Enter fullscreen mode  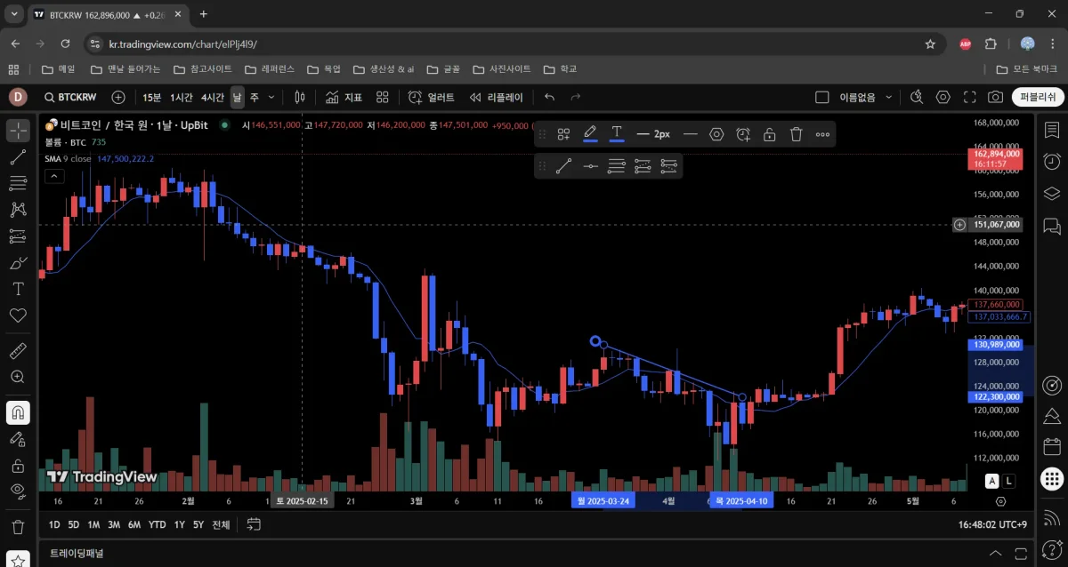[x=970, y=97]
